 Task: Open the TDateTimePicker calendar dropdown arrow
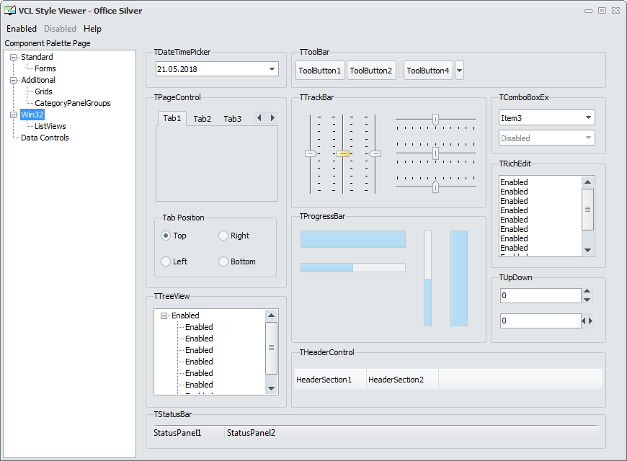point(272,69)
